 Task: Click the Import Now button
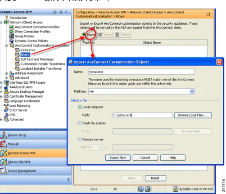(118, 158)
